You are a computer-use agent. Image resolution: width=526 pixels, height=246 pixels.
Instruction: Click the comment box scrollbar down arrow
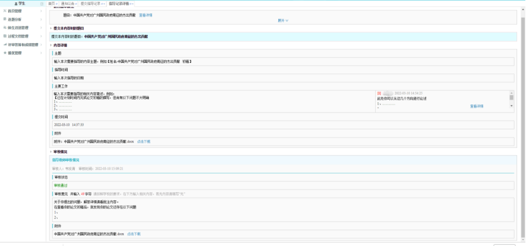511,106
